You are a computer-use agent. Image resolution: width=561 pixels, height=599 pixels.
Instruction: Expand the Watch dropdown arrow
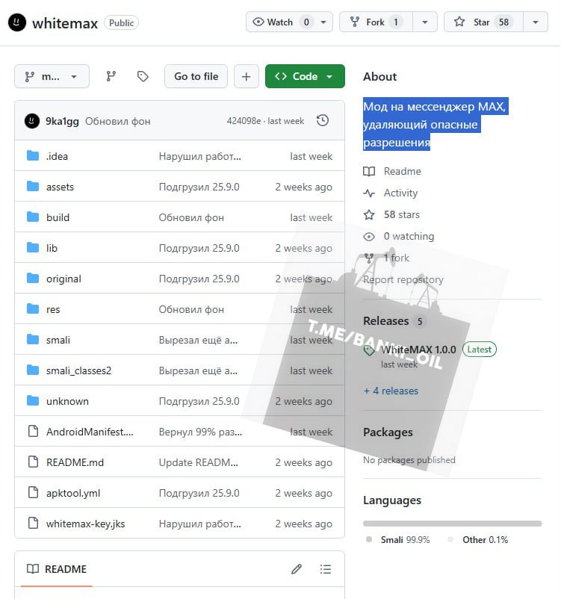[323, 22]
